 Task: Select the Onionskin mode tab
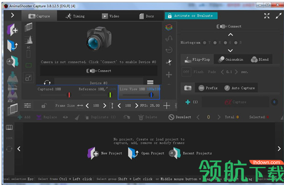click(x=230, y=59)
